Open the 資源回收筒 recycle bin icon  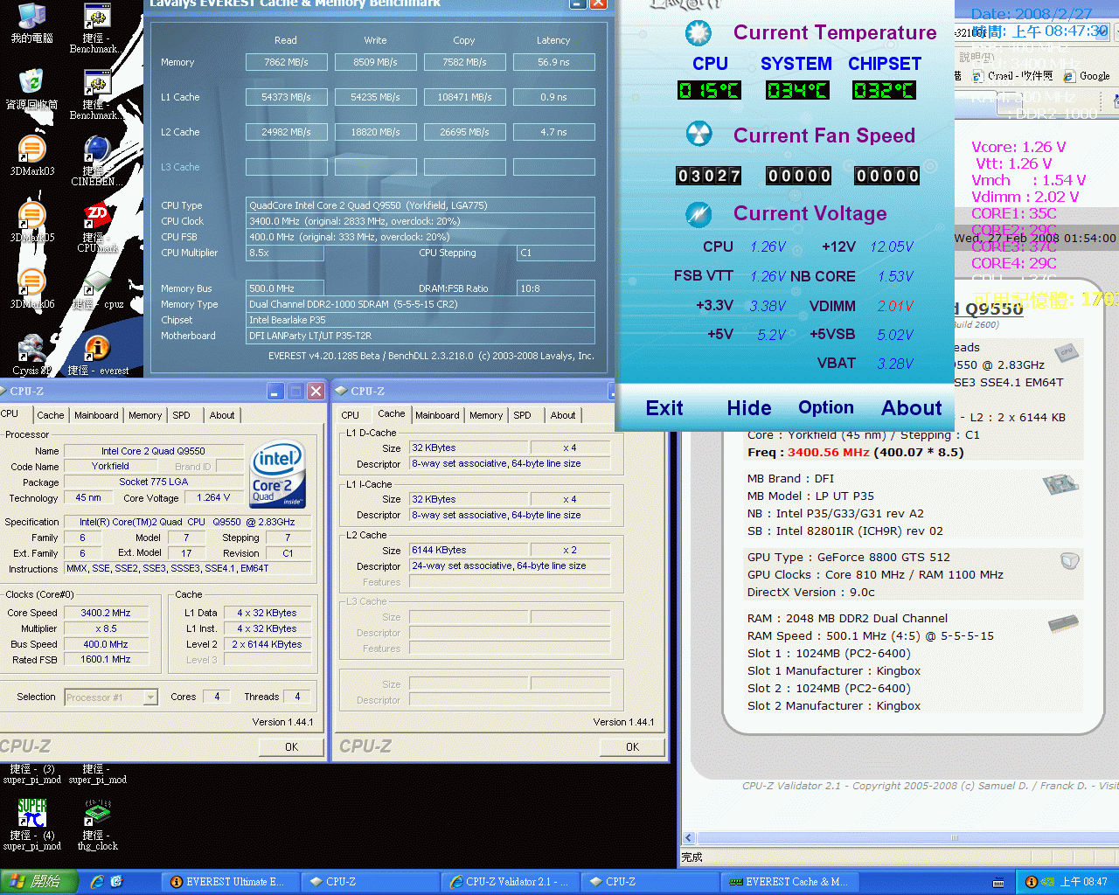pyautogui.click(x=31, y=89)
